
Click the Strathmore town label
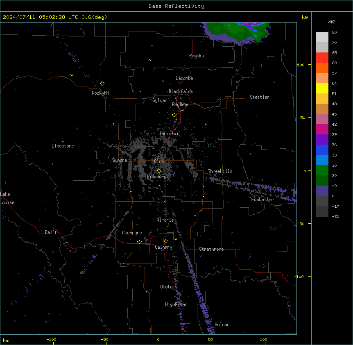coord(211,249)
